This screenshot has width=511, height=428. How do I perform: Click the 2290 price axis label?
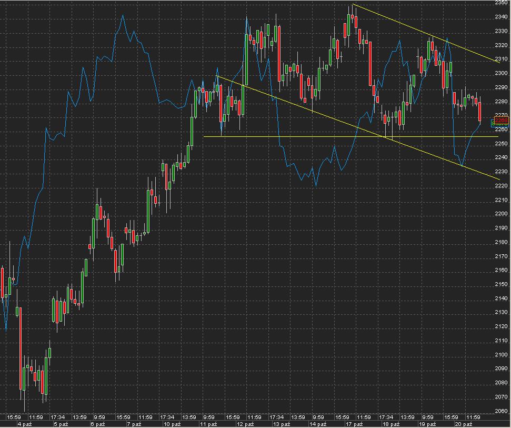[501, 87]
